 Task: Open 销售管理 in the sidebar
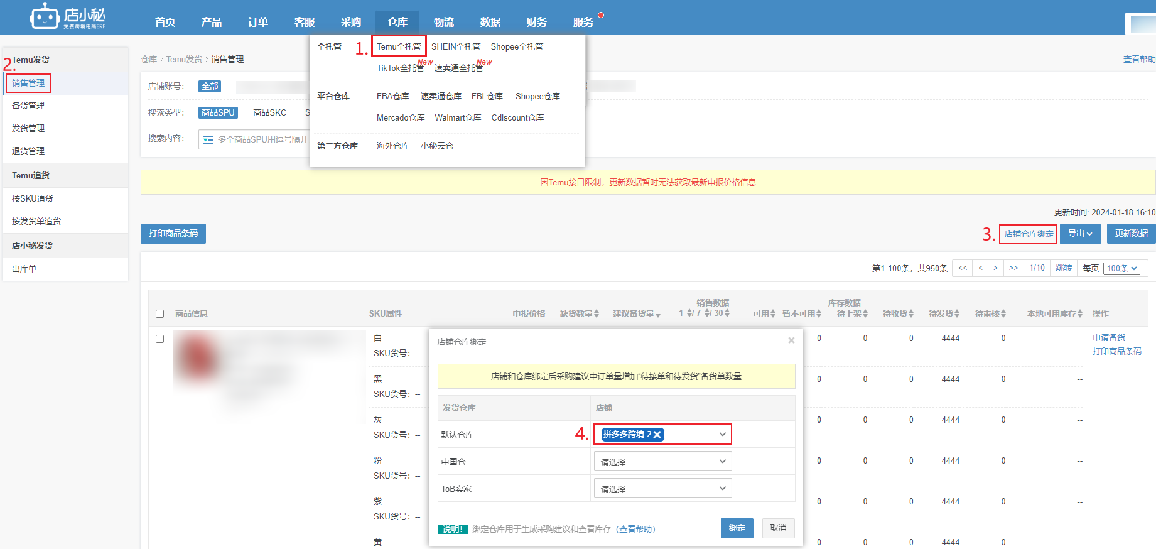[x=65, y=83]
